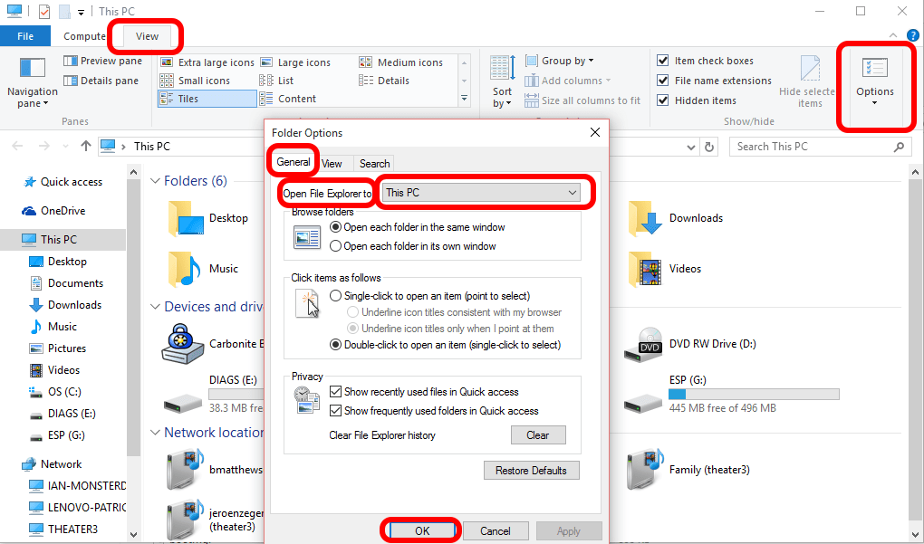The width and height of the screenshot is (924, 544).
Task: Uncheck the Hidden items checkbox
Action: coord(663,100)
